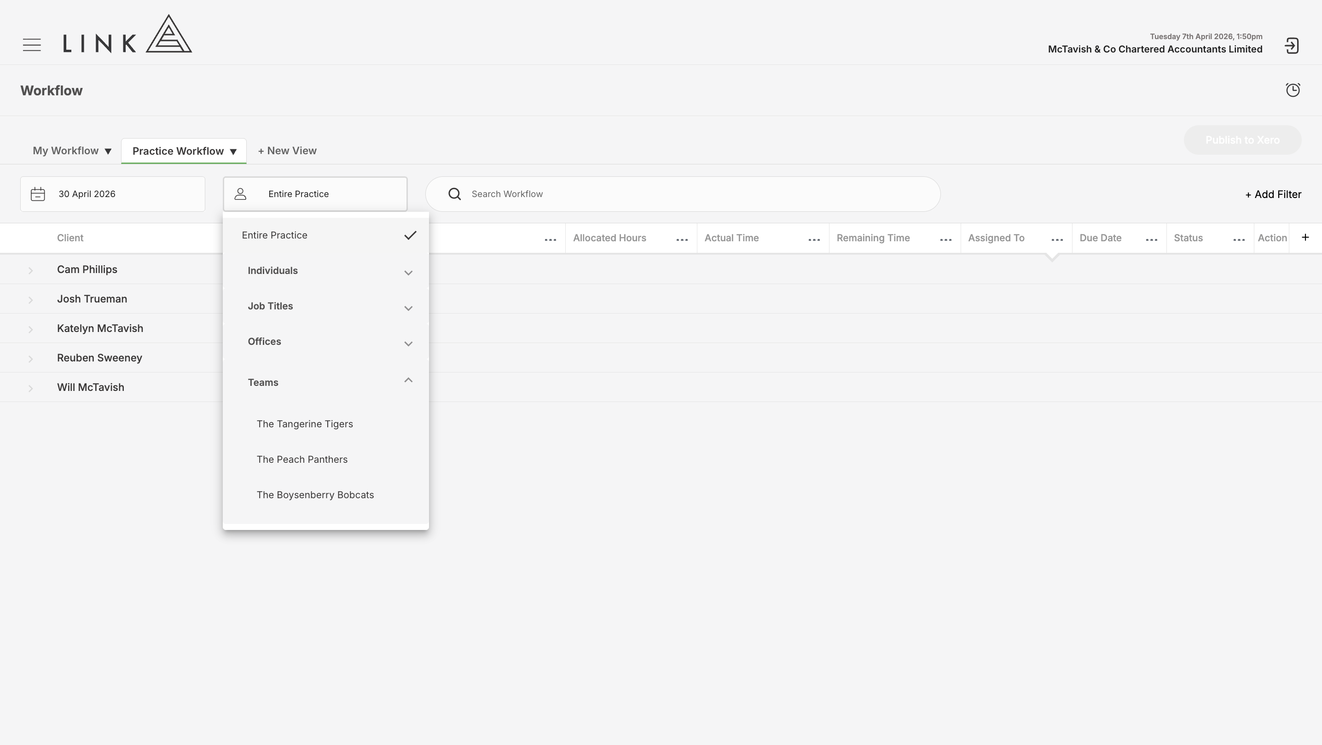Select the Josh Trueman client name
This screenshot has height=745, width=1322.
pos(92,299)
